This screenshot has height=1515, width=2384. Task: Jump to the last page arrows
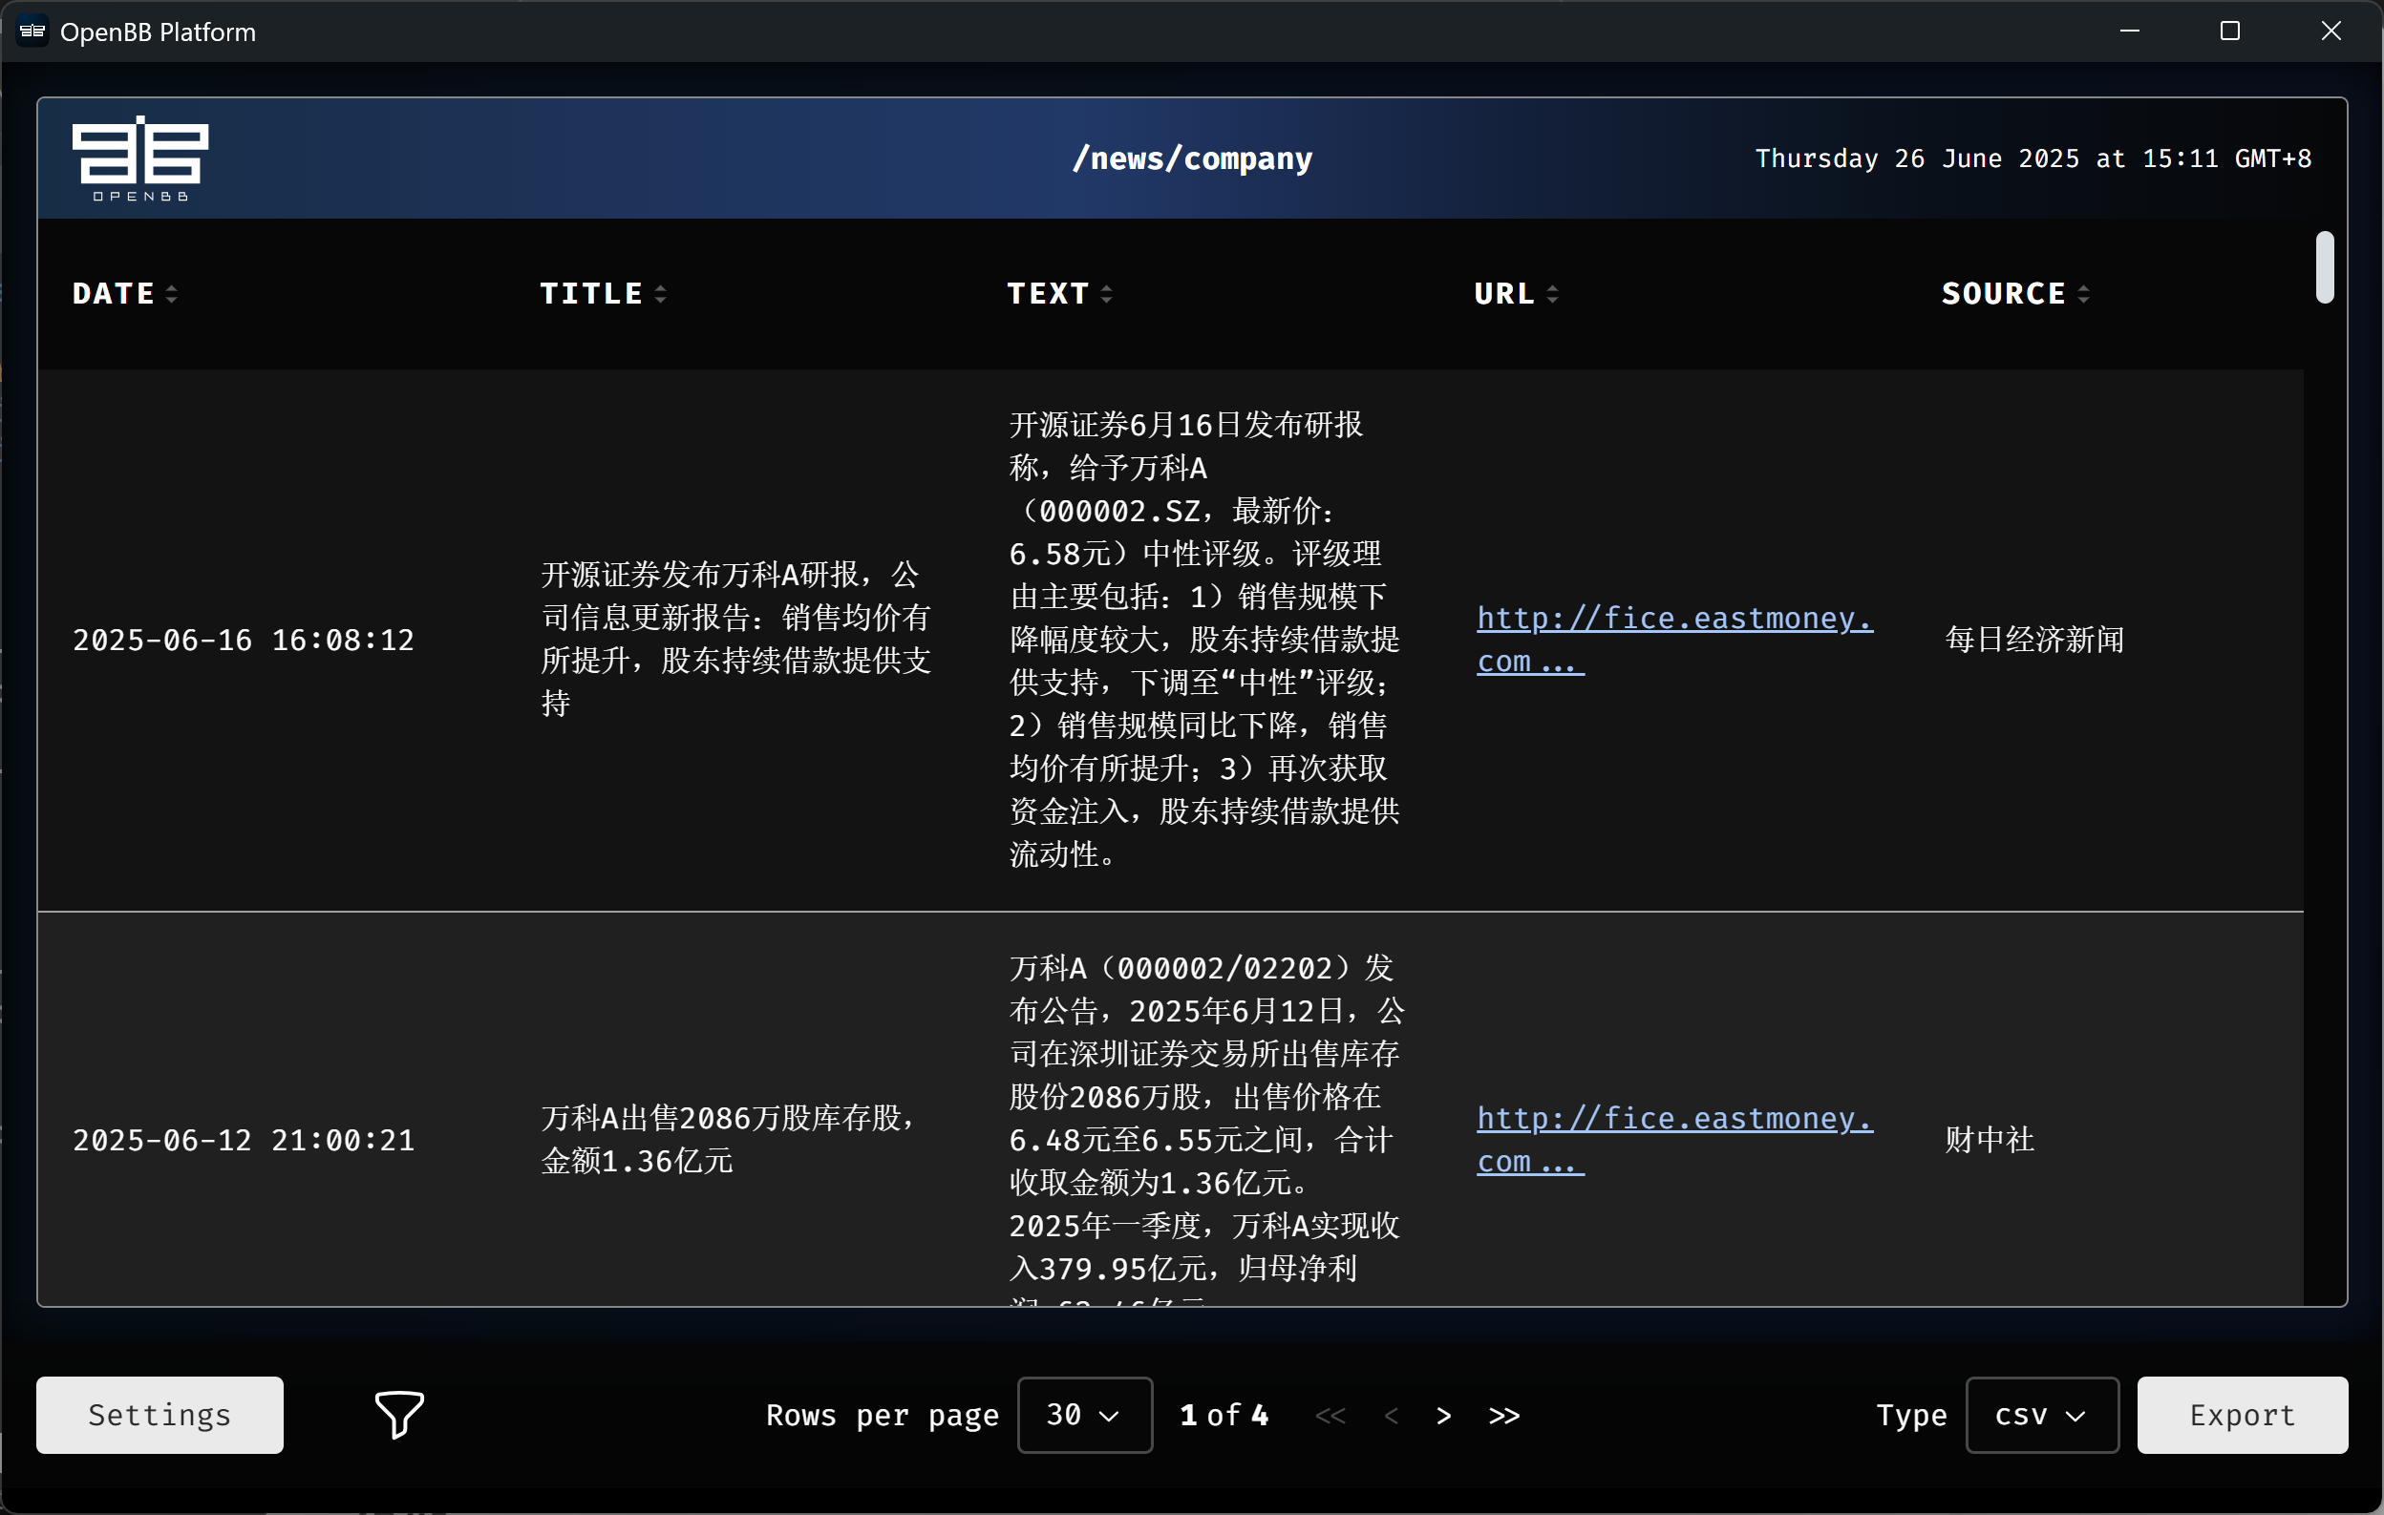point(1504,1415)
